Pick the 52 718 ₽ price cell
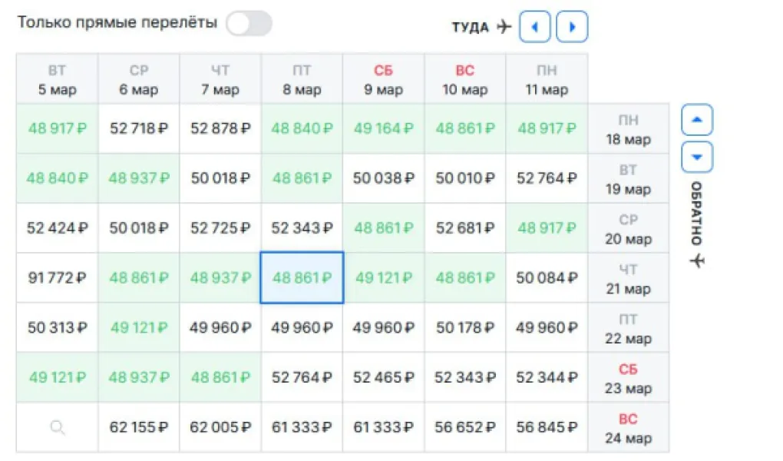The image size is (783, 461). point(139,128)
